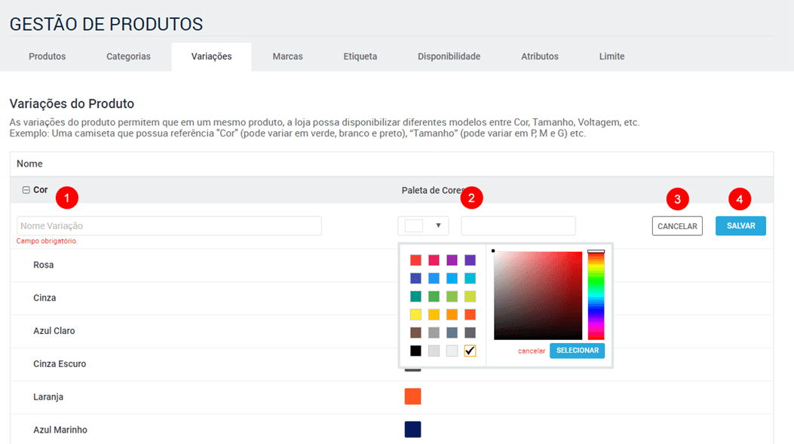794x444 pixels.
Task: Choose the teal palette swatch
Action: tap(415, 297)
